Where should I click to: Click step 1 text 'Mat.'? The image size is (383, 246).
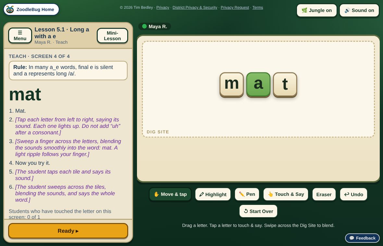click(20, 111)
